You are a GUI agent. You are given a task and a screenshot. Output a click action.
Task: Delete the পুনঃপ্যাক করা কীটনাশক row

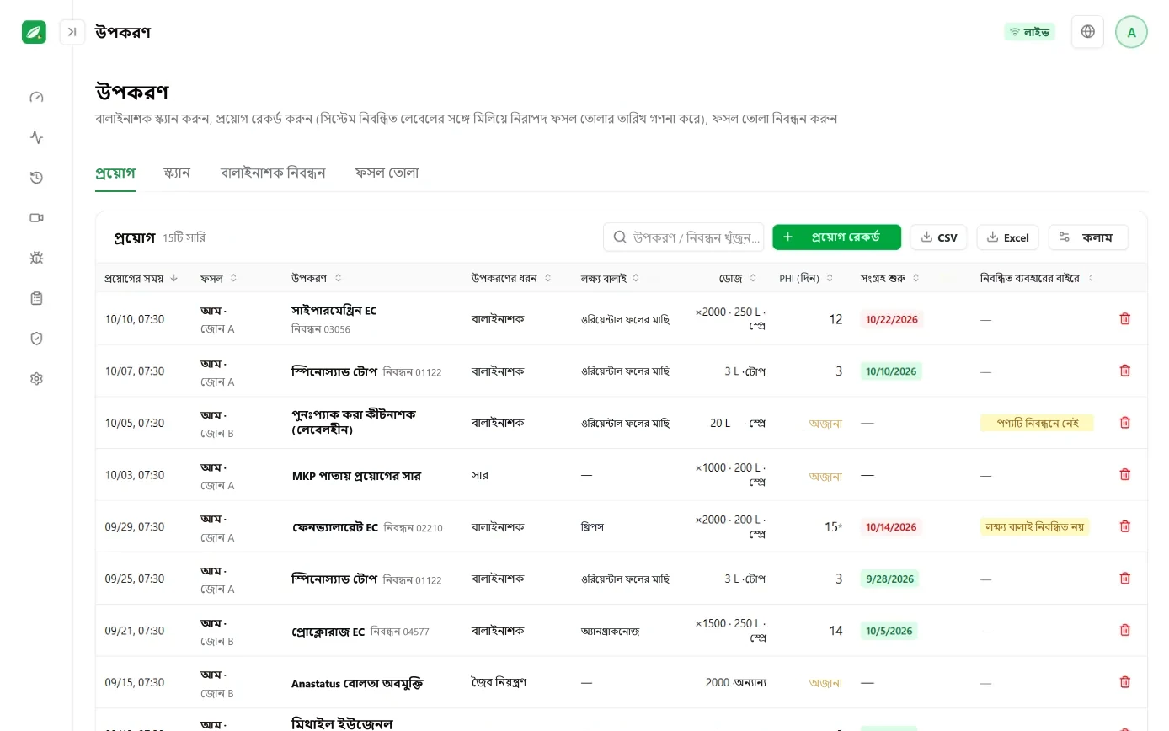pos(1124,423)
